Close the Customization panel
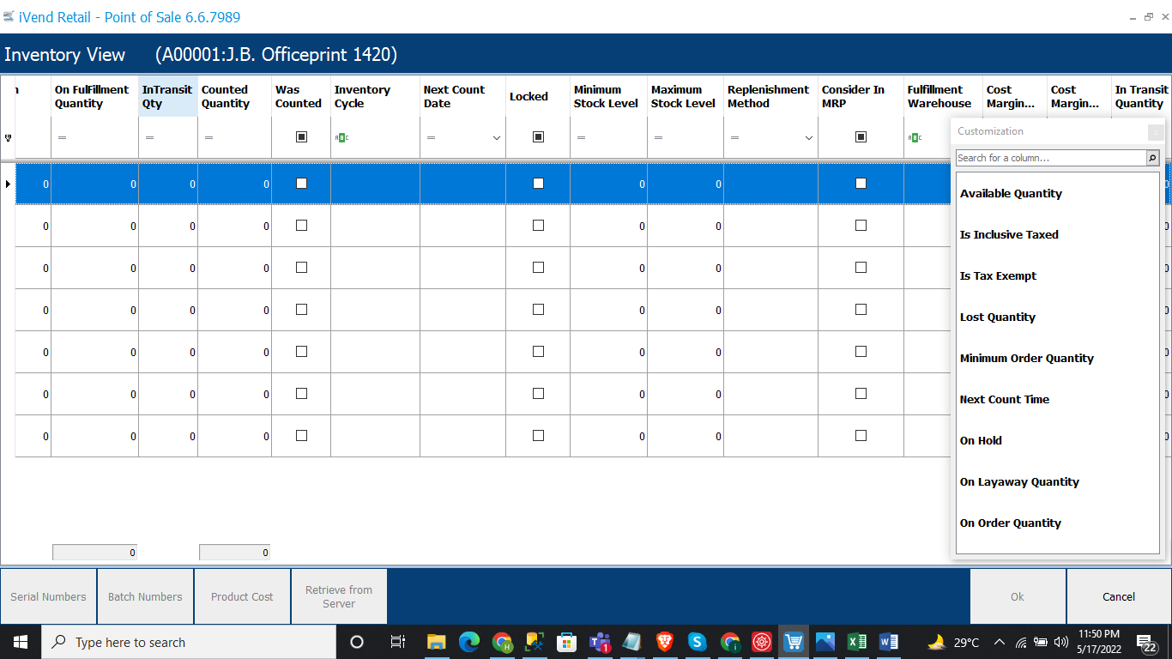 click(1156, 132)
